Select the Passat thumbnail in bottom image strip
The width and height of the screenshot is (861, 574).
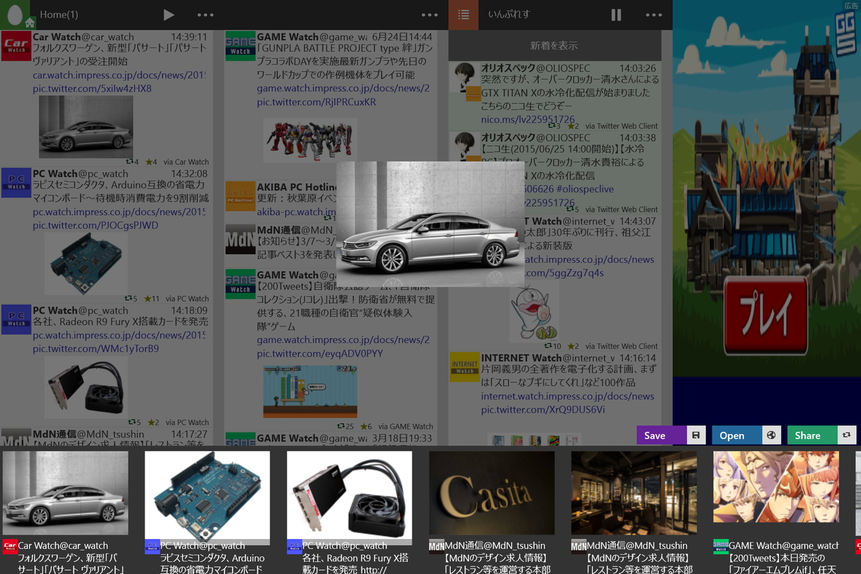coord(65,494)
